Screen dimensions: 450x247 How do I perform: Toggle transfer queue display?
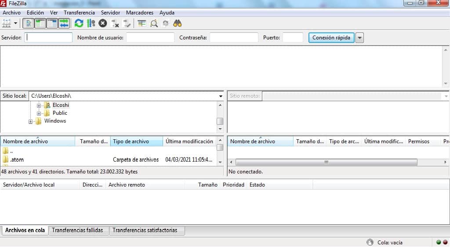[x=64, y=23]
